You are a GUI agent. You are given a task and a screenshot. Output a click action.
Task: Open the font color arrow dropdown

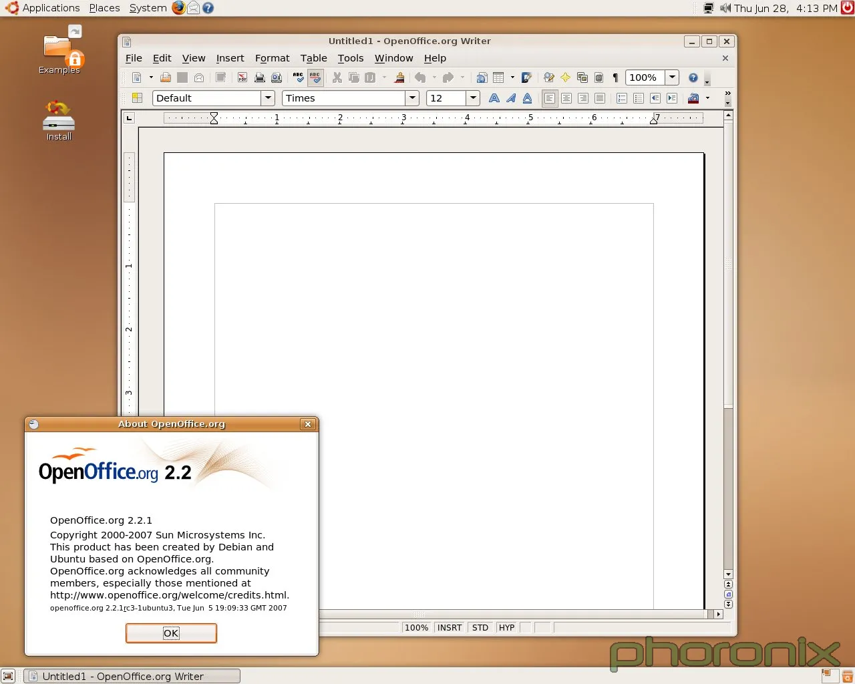tap(707, 98)
